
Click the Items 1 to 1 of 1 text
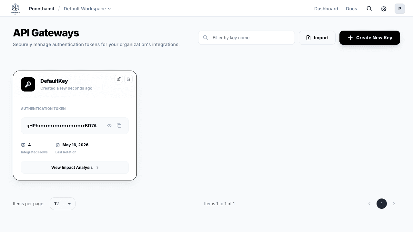point(219,204)
